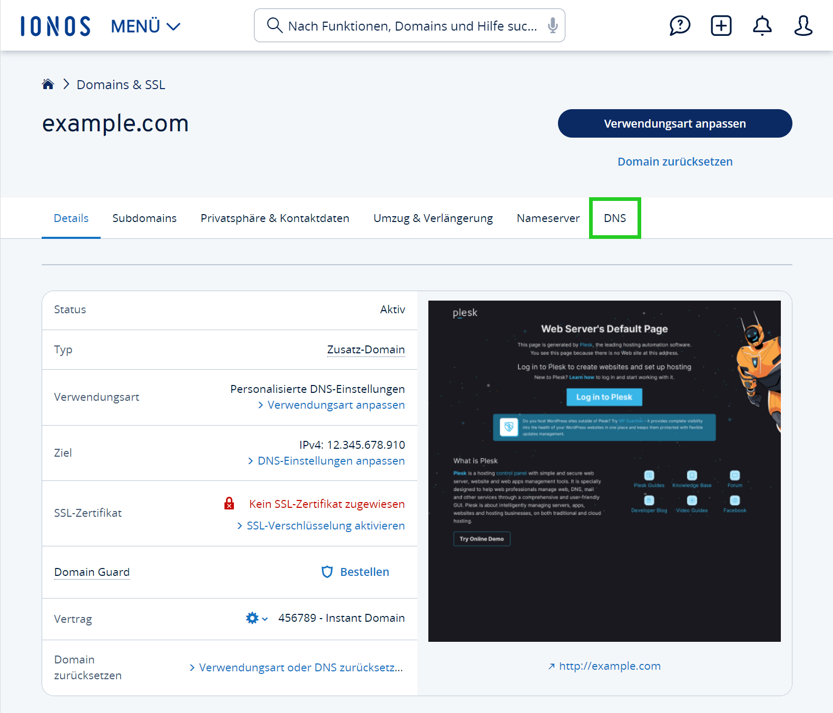This screenshot has width=833, height=713.
Task: Click the IONOS logo
Action: pos(55,26)
